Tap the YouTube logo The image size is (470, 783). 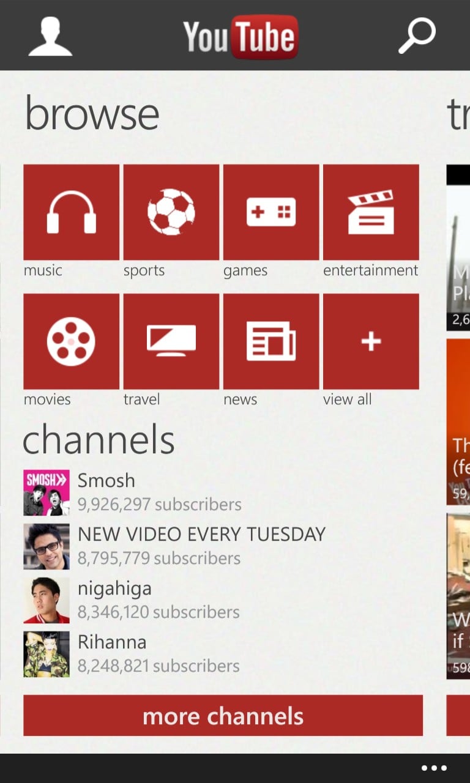tap(241, 37)
